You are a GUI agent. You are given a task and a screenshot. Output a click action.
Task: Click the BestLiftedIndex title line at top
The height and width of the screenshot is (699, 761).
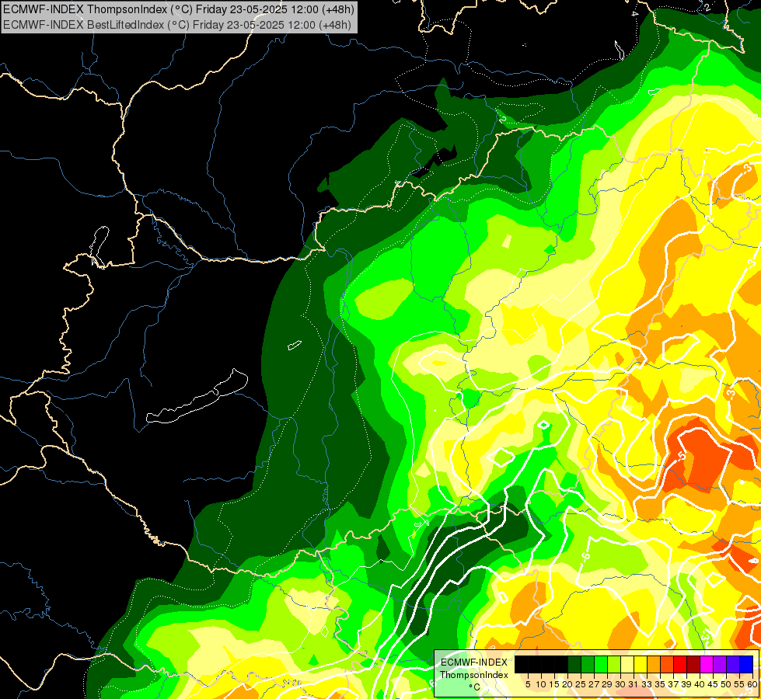(x=177, y=24)
